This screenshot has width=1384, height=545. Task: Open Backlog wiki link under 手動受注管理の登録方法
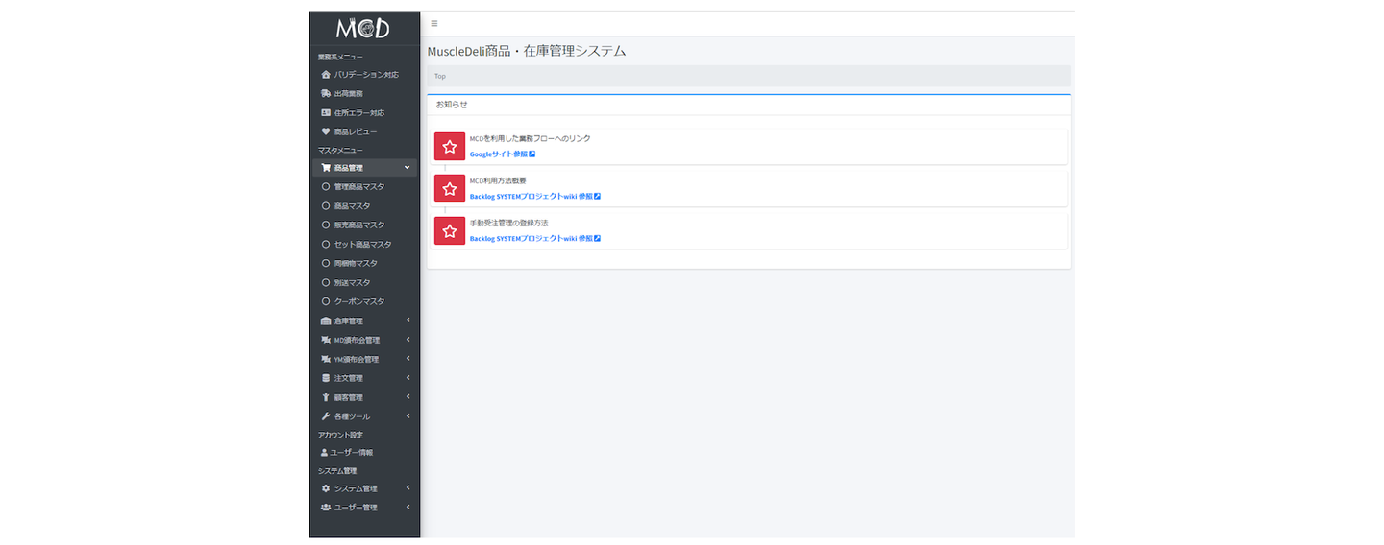pyautogui.click(x=535, y=239)
